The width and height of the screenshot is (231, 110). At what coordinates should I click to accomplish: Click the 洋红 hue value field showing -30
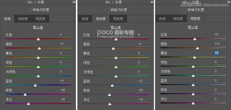click(65, 99)
